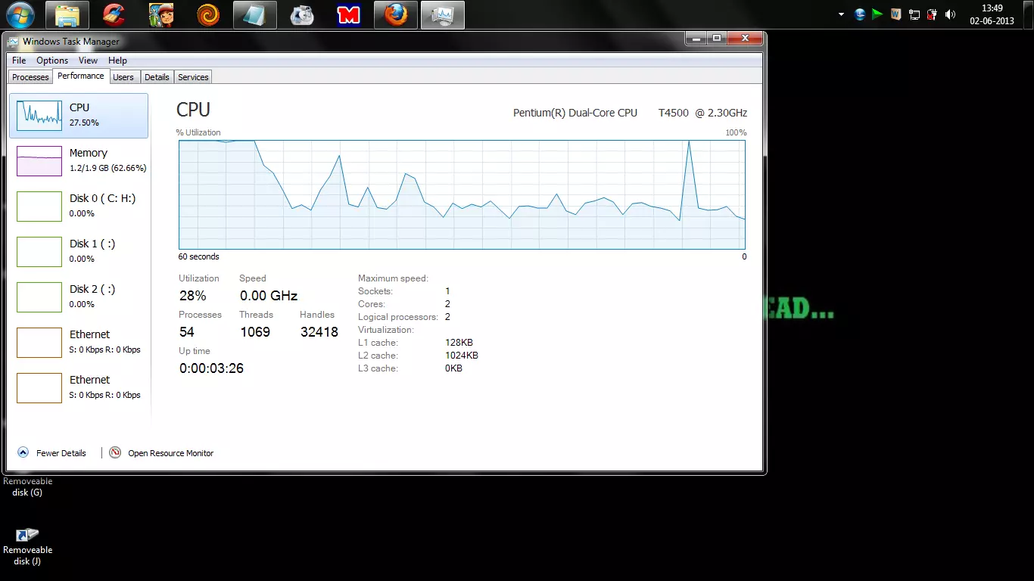The width and height of the screenshot is (1034, 581).
Task: Launch CCleaner from the taskbar
Action: pyautogui.click(x=114, y=14)
